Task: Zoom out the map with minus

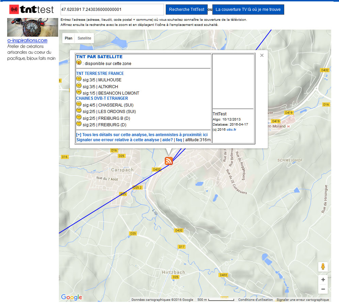Action: 323,289
